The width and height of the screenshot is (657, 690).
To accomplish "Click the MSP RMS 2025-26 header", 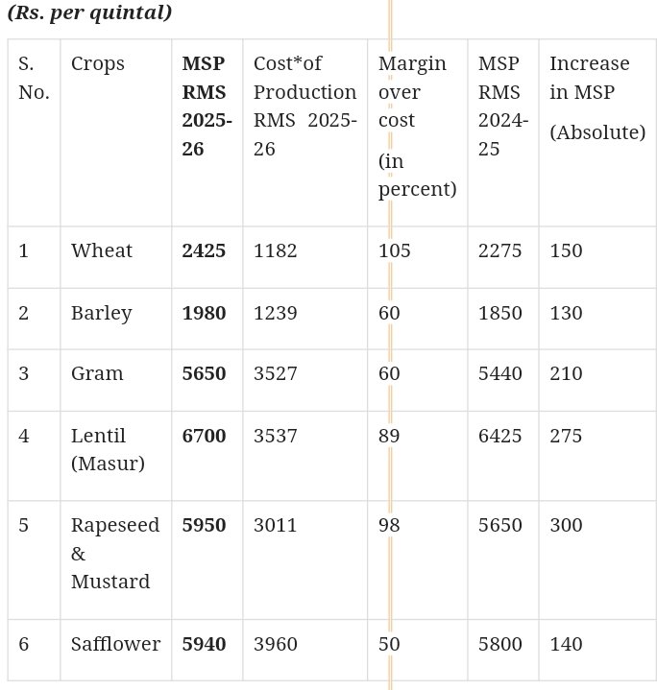I will click(x=207, y=107).
